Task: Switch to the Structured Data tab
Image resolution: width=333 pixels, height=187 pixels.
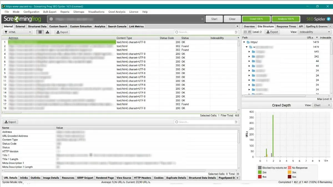Action: [37, 26]
